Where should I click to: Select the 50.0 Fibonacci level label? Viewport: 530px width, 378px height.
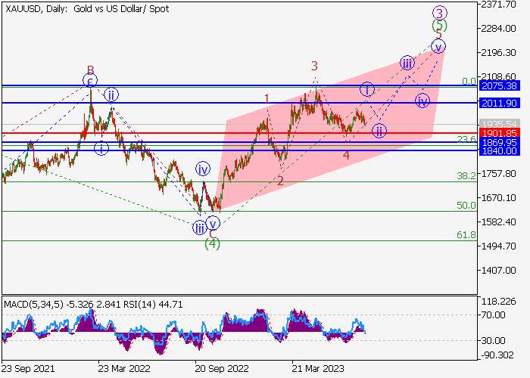point(466,205)
